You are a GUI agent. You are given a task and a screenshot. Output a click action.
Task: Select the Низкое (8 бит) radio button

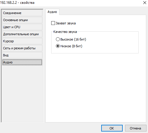pyautogui.click(x=58, y=46)
